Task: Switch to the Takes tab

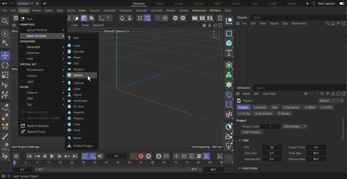Action: (257, 17)
